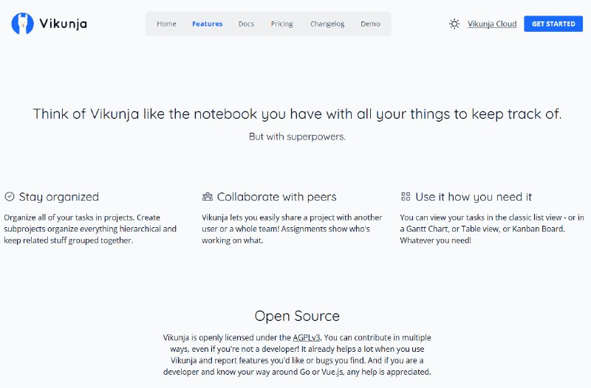
Task: Click the Vikunja llama logo icon
Action: (23, 24)
